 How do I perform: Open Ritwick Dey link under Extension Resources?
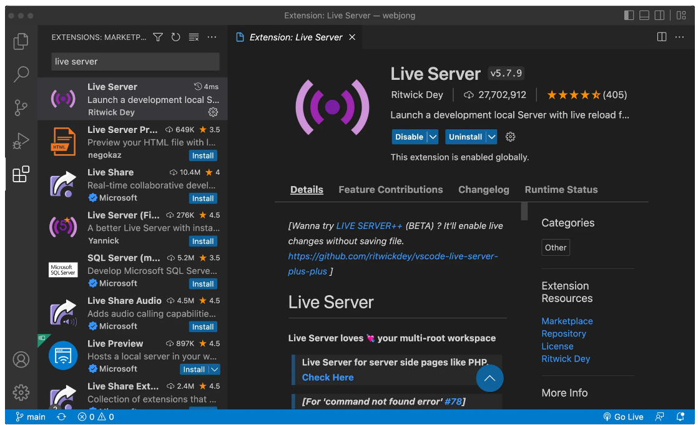click(x=566, y=359)
